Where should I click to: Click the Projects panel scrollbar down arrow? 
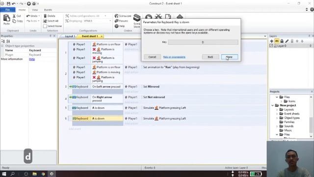311,137
